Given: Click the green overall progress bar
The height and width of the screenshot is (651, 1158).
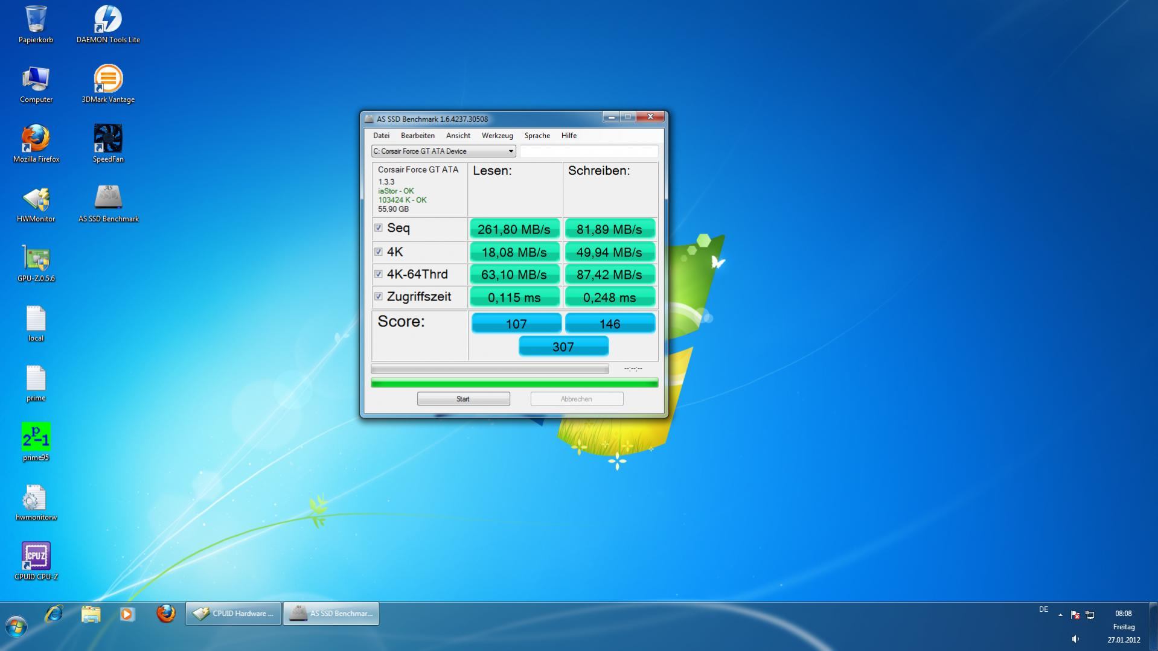Looking at the screenshot, I should [514, 383].
